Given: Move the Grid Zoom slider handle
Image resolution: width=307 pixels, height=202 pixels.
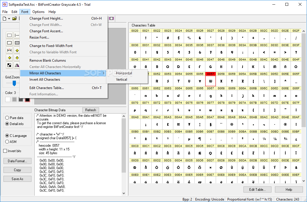Looking at the screenshot, I should pyautogui.click(x=14, y=83).
